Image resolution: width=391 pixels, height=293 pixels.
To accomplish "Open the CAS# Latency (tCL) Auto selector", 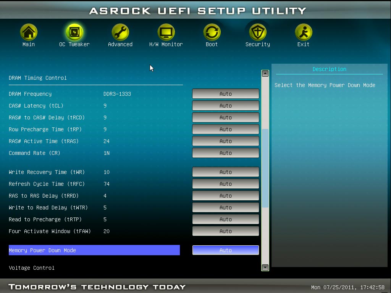I will click(x=226, y=106).
